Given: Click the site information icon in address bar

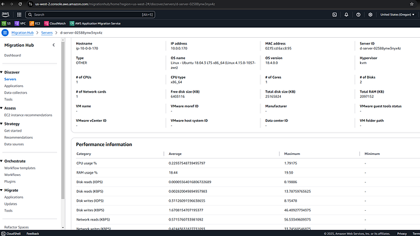Looking at the screenshot, I should click(30, 4).
